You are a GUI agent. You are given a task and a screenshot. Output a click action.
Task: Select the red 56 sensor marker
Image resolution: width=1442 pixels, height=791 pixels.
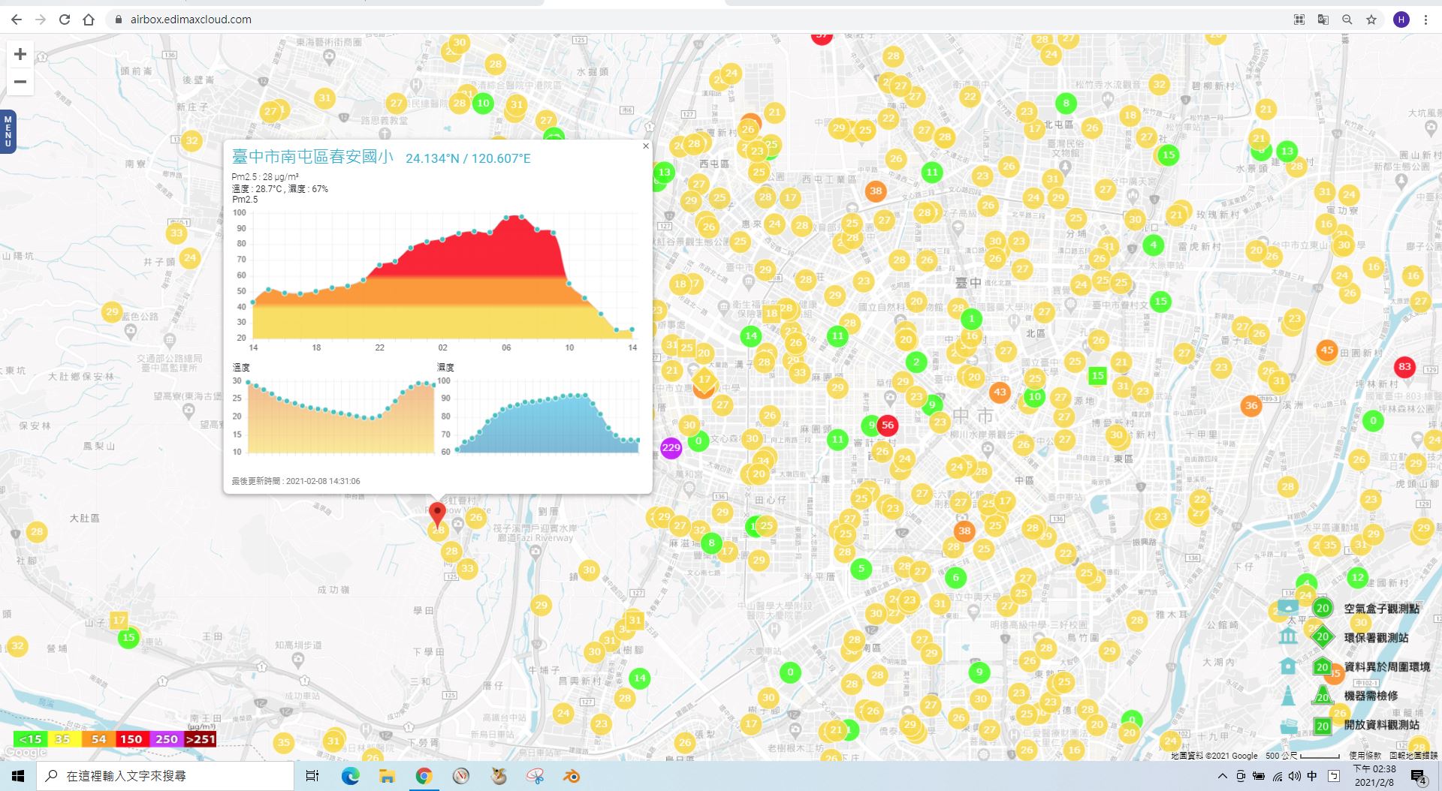tap(888, 425)
